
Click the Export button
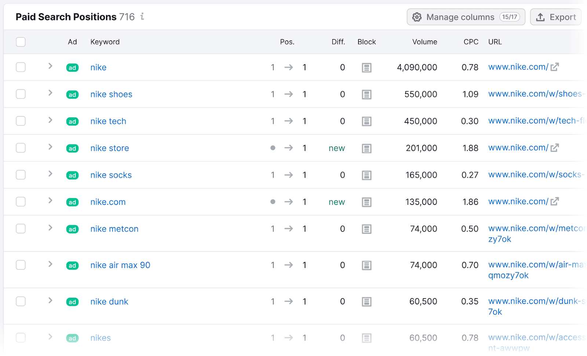(x=555, y=17)
